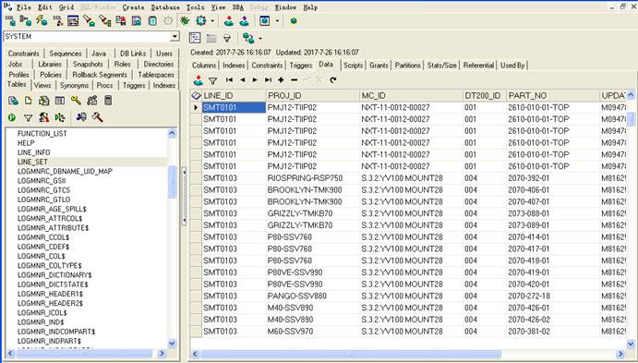Image resolution: width=638 pixels, height=363 pixels.
Task: Click the export icon left of grid filter
Action: (x=199, y=80)
